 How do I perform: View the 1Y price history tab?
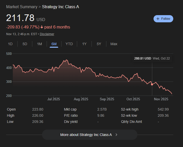[x=84, y=44]
